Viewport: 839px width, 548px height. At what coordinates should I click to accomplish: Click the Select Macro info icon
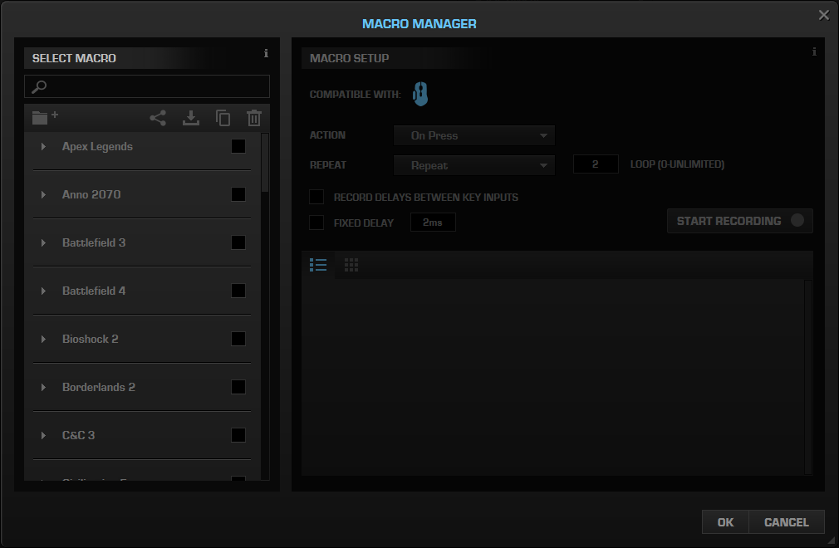point(266,53)
